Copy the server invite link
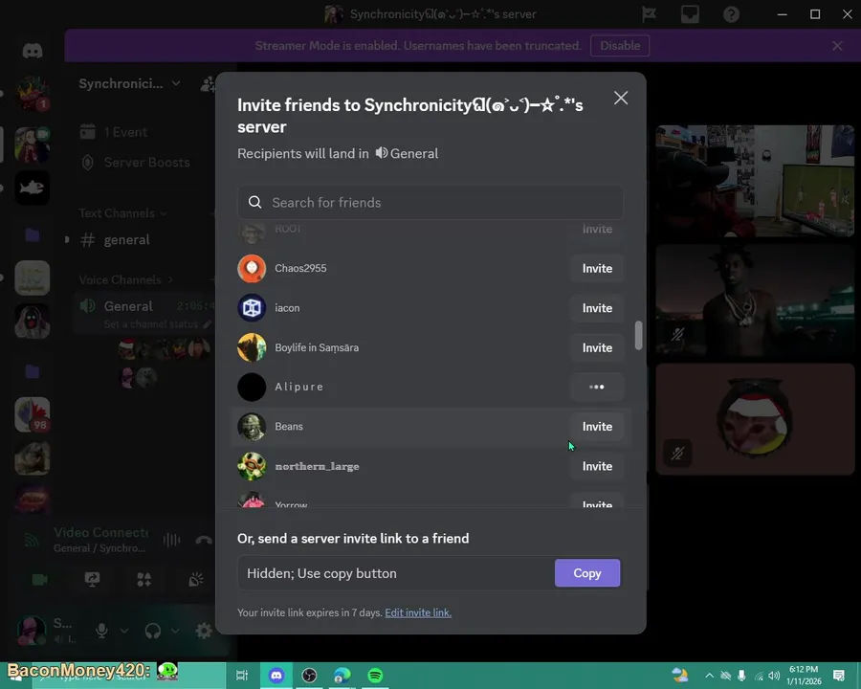 click(x=587, y=573)
